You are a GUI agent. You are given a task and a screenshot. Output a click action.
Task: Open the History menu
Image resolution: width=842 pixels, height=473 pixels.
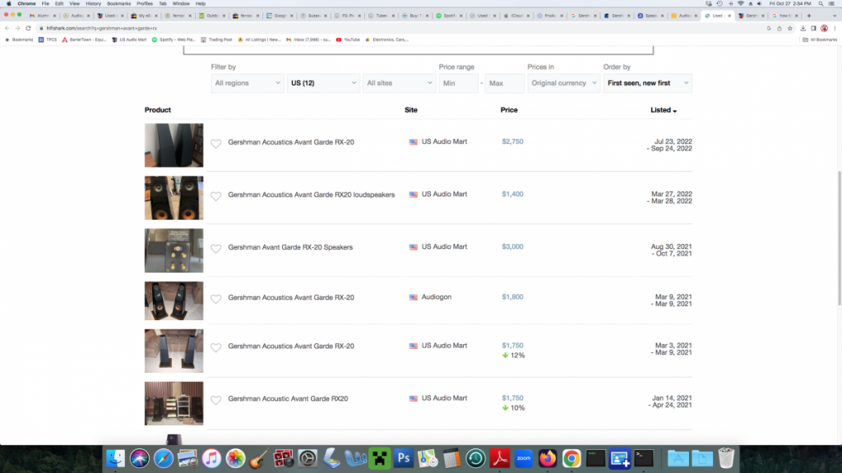(x=94, y=3)
